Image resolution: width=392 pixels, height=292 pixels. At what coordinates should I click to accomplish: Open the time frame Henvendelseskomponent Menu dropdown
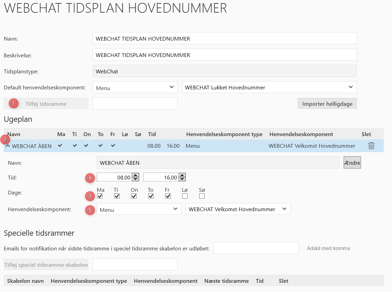139,209
